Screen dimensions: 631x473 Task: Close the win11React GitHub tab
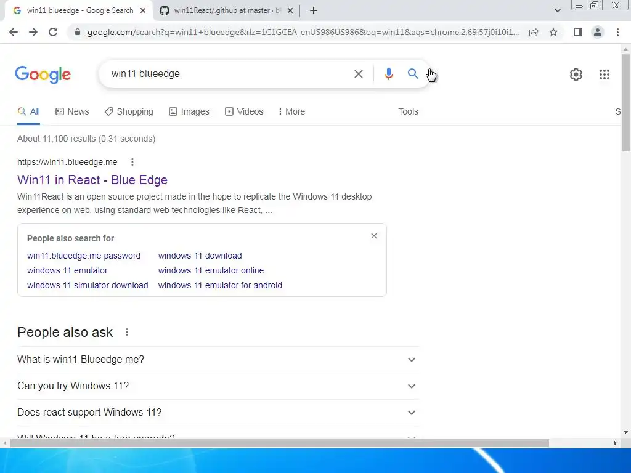[x=290, y=10]
